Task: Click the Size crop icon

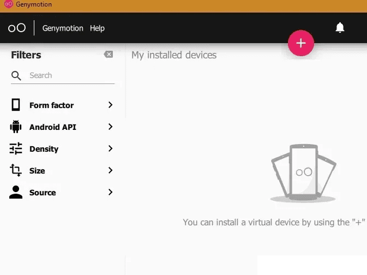Action: tap(16, 170)
